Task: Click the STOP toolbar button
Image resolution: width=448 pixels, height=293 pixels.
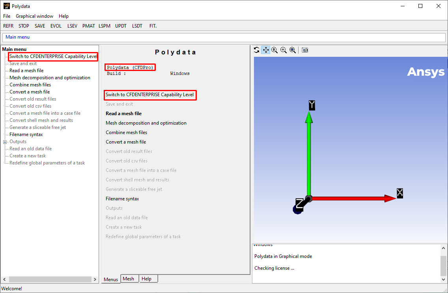Action: coord(24,26)
